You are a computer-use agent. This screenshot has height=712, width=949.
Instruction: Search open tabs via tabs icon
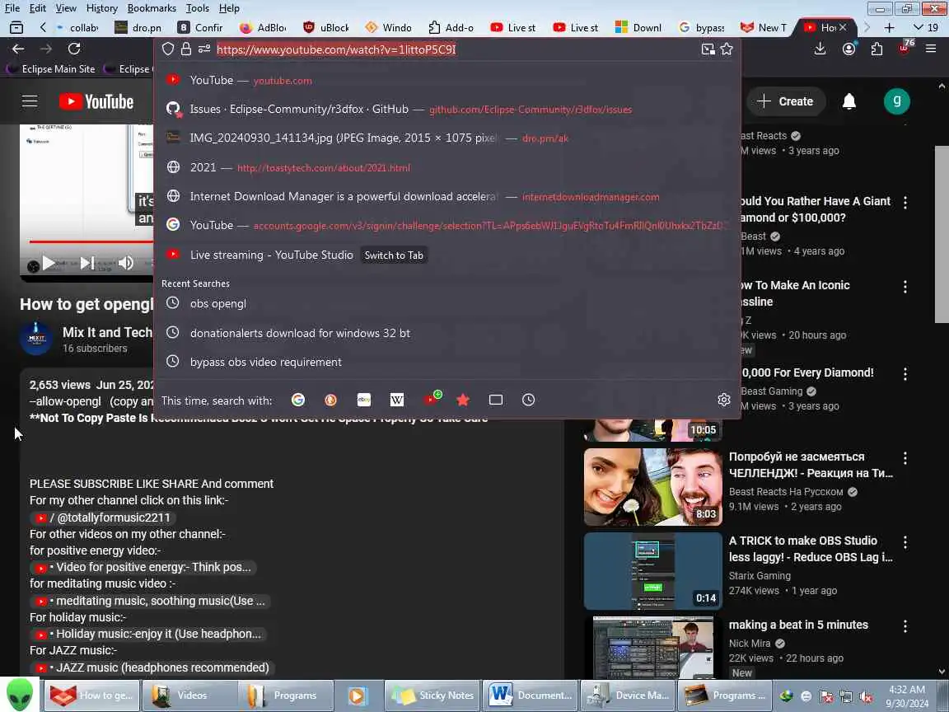[x=496, y=400]
